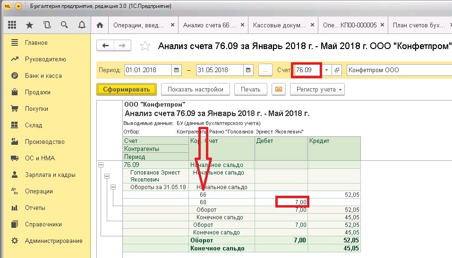The height and width of the screenshot is (258, 452).
Task: Click the Администрирование gear icon
Action: pos(15,241)
